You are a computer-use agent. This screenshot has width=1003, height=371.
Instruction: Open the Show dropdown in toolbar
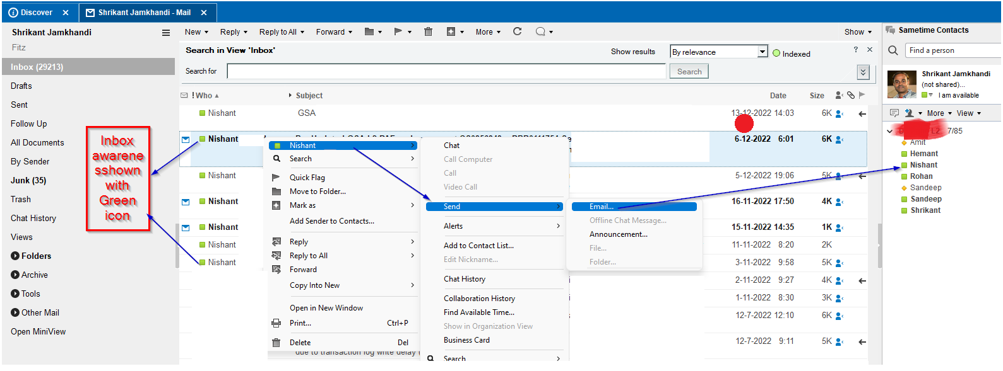tap(858, 32)
